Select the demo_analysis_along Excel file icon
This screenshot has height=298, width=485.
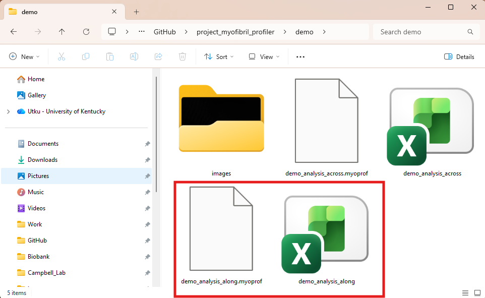(325, 234)
